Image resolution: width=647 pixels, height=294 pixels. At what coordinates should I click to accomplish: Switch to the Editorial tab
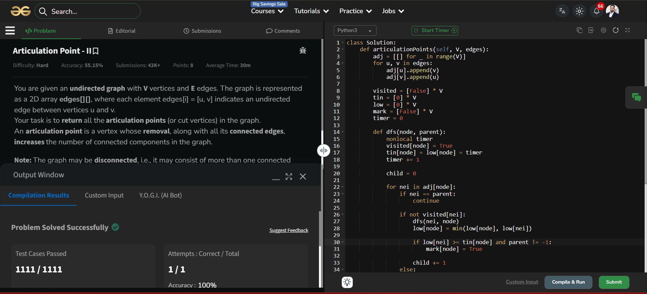(122, 31)
